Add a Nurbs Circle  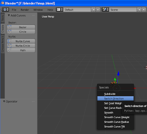click(21, 46)
